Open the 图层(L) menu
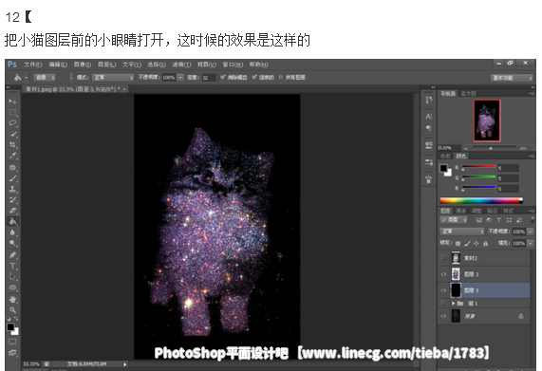This screenshot has width=542, height=371. point(107,65)
